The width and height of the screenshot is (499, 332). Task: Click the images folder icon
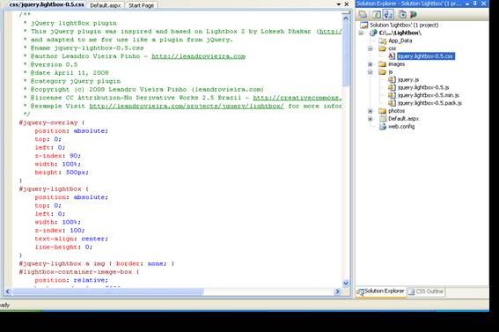click(x=383, y=64)
